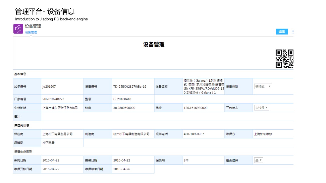
Task: Click the 经度 value 30.2800590000
Action: click(x=124, y=108)
